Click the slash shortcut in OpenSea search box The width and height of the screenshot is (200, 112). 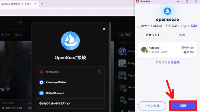(x=20, y=22)
